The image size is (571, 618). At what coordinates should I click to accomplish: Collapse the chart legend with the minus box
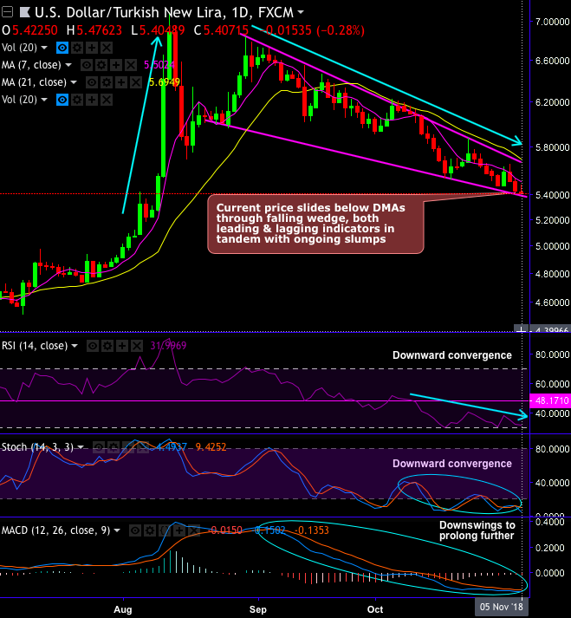pyautogui.click(x=7, y=13)
